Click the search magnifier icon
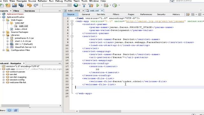The height and width of the screenshot is (115, 204). tap(172, 1)
